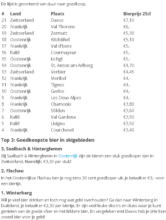This screenshot has height=220, width=166.
Task: Click the Val Gardena entry
Action: (x=63, y=117)
